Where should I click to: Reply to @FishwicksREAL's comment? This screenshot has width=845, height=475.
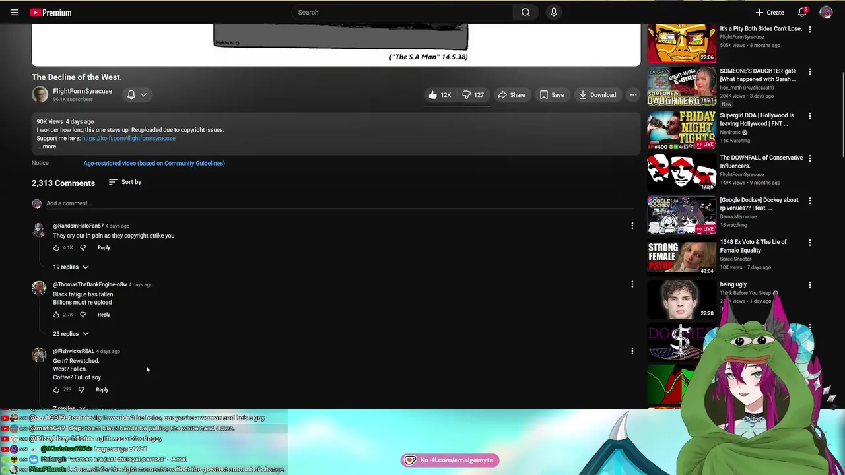pyautogui.click(x=102, y=389)
